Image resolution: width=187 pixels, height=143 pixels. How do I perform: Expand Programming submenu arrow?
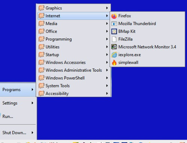(107, 39)
